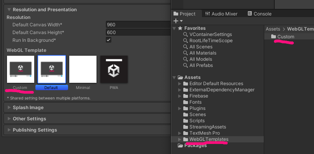Expand the ExternalDependencyManager folder arrow
Viewport: 314px width, 154px height.
tap(180, 90)
